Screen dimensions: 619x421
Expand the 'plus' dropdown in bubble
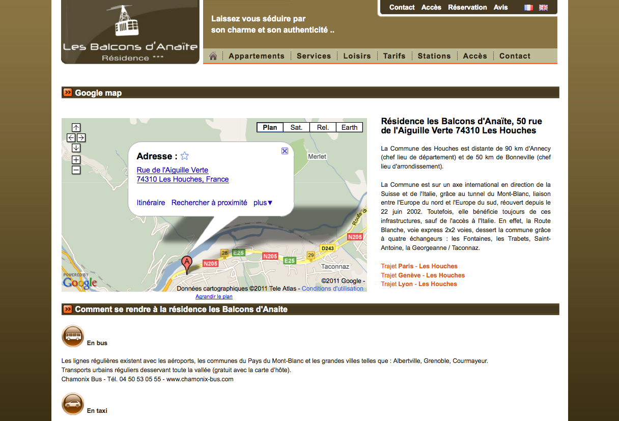click(263, 203)
